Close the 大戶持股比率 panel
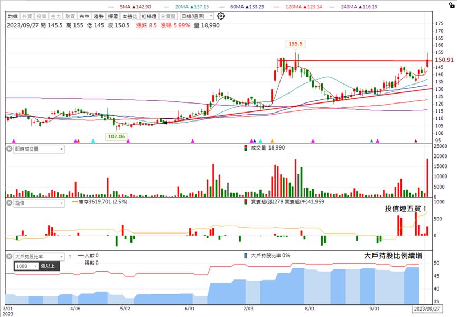This screenshot has width=457, height=317. tap(10, 257)
